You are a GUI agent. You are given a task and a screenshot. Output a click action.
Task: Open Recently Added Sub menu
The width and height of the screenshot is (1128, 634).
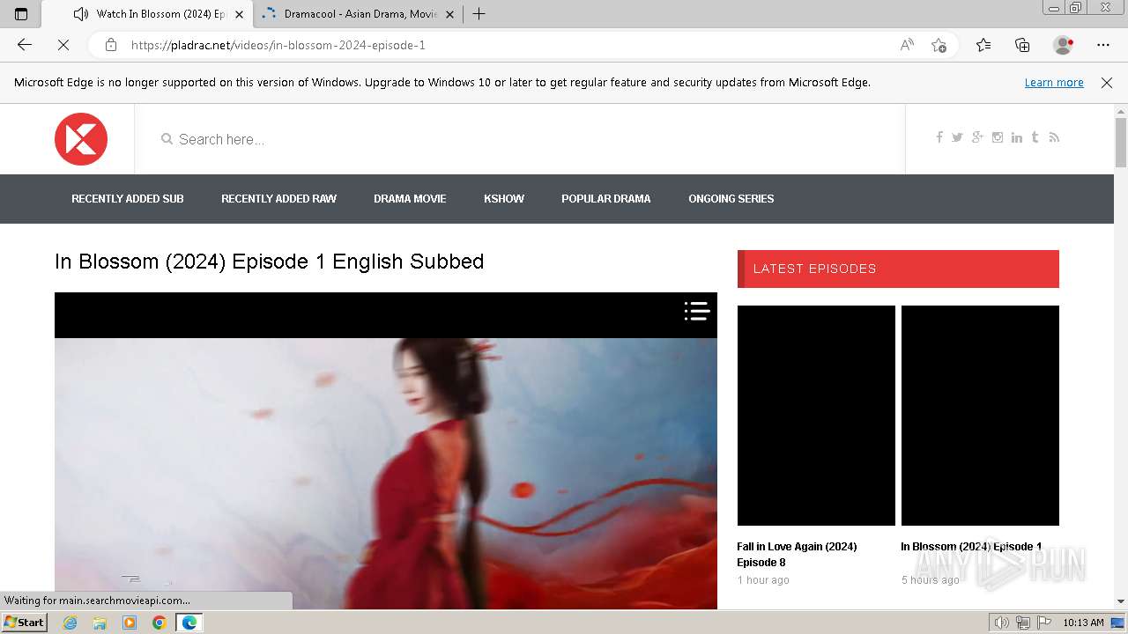[x=128, y=199]
